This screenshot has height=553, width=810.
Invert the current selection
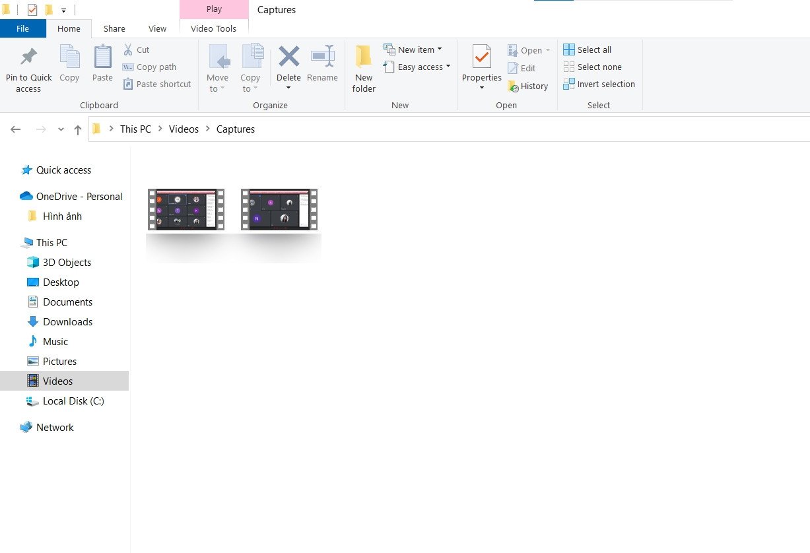(x=599, y=84)
